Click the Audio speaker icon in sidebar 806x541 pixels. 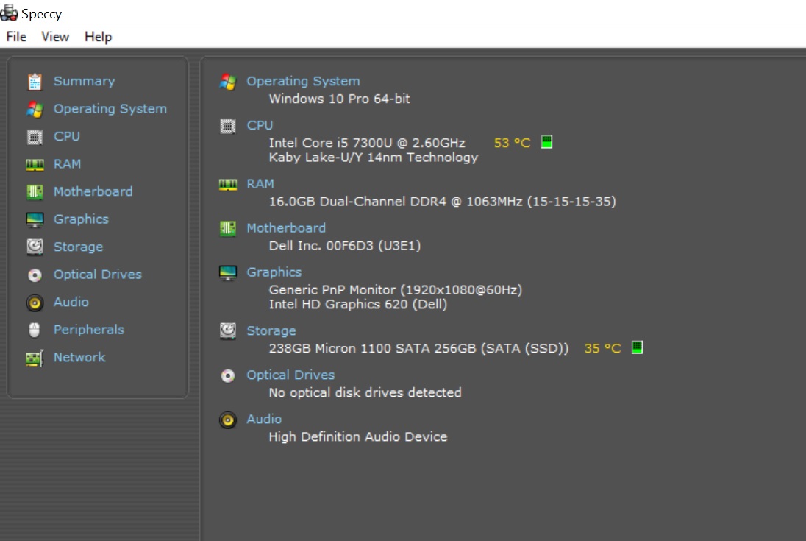coord(35,303)
